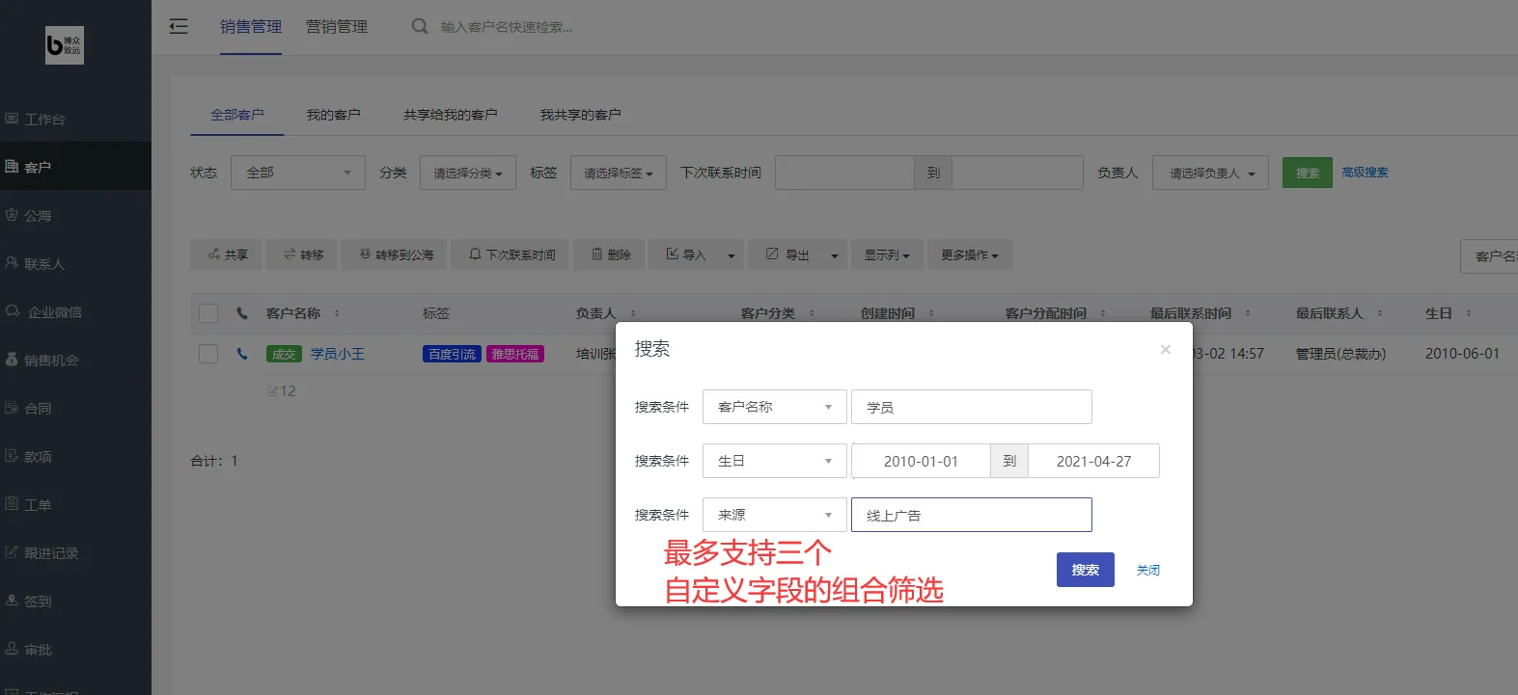Click the green 搜索 filter button
The image size is (1518, 695).
coord(1308,173)
